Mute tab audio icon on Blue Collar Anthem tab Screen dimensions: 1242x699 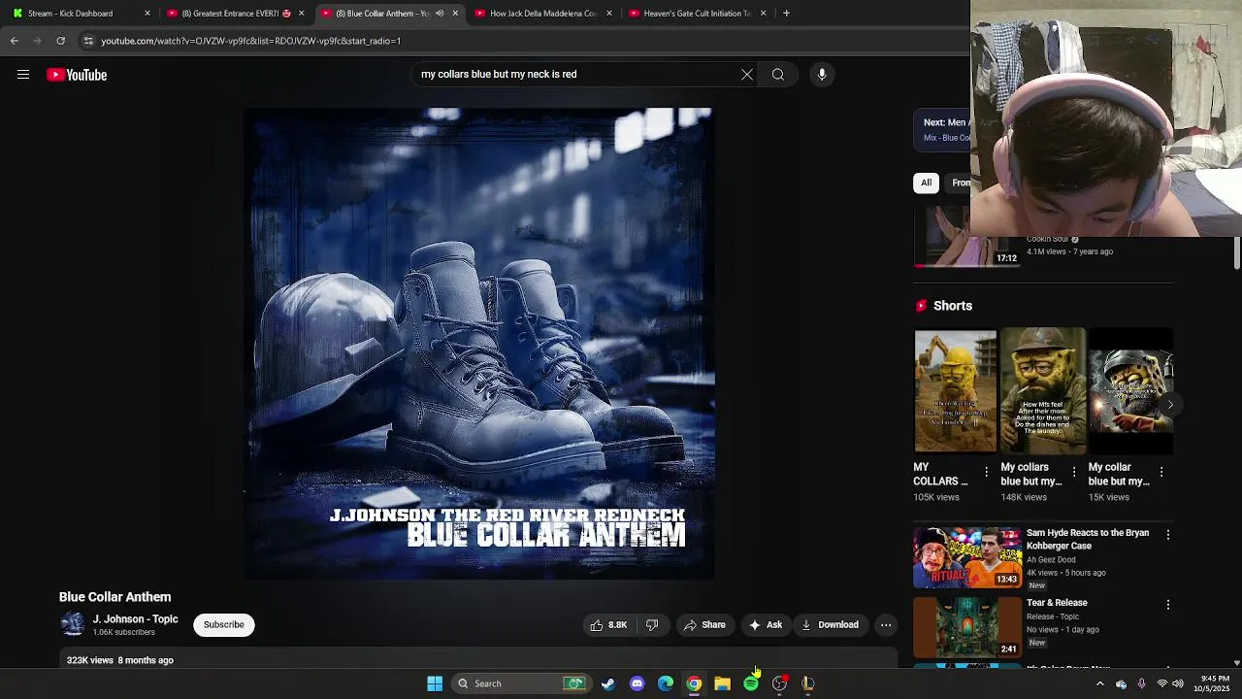coord(440,14)
